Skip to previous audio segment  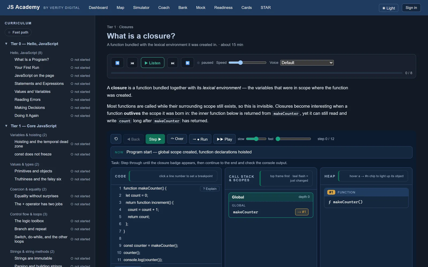[x=132, y=63]
